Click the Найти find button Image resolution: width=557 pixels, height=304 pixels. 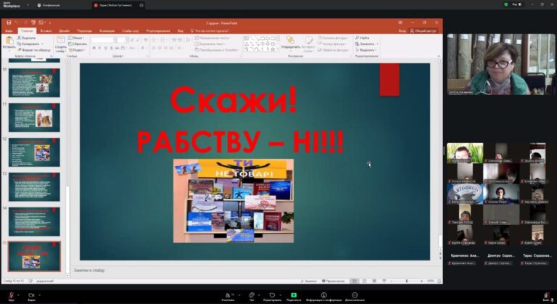363,38
